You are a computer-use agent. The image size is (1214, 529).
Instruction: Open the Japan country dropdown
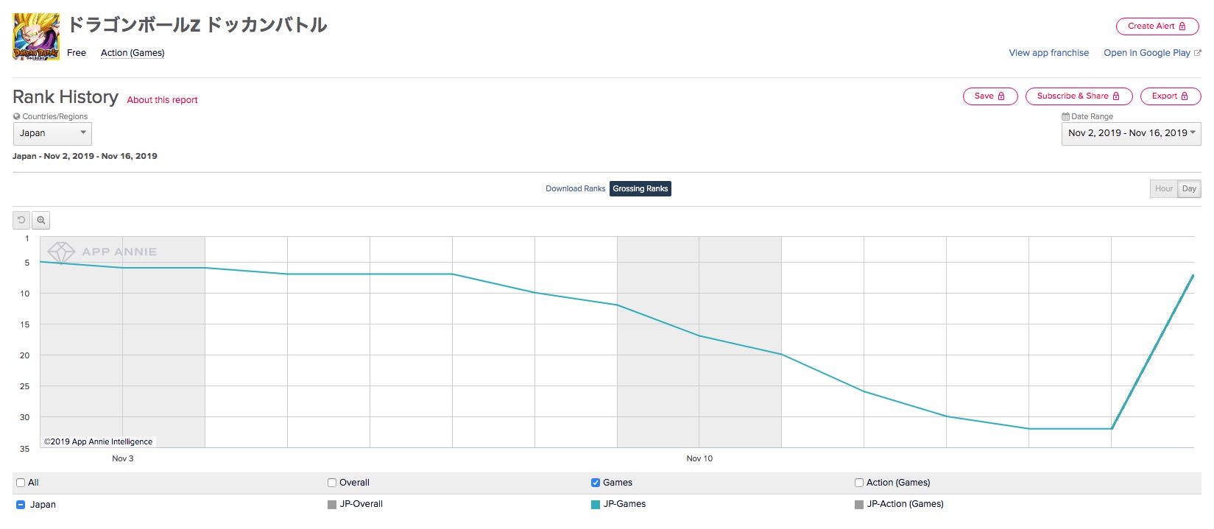(52, 133)
